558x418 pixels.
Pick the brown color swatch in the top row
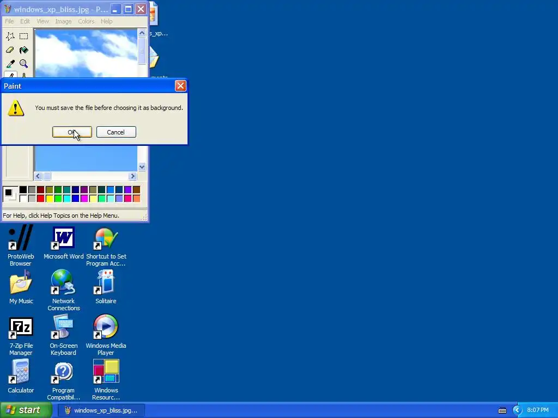pyautogui.click(x=136, y=190)
